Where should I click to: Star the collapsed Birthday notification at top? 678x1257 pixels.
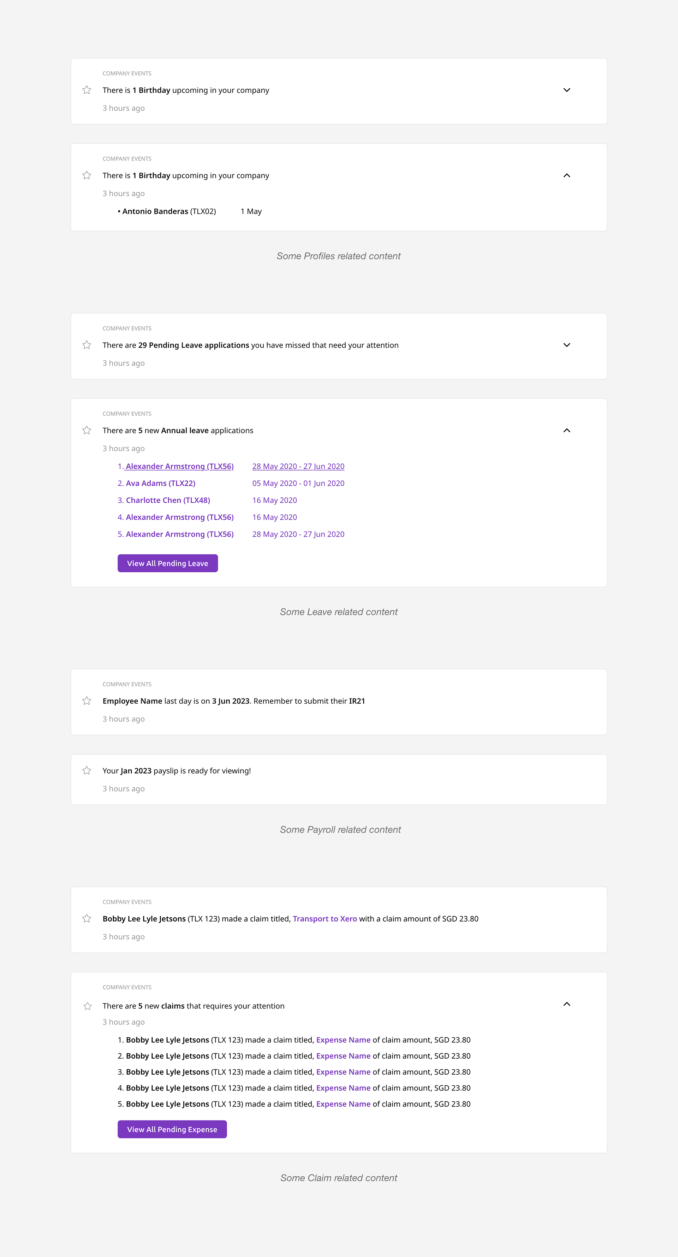click(87, 90)
